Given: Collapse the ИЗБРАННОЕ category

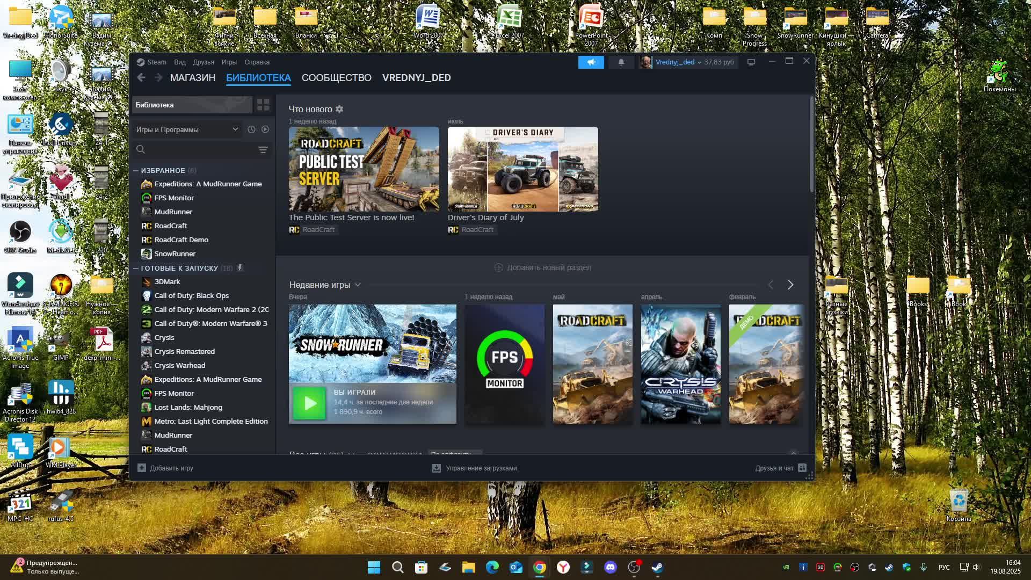Looking at the screenshot, I should [x=136, y=170].
